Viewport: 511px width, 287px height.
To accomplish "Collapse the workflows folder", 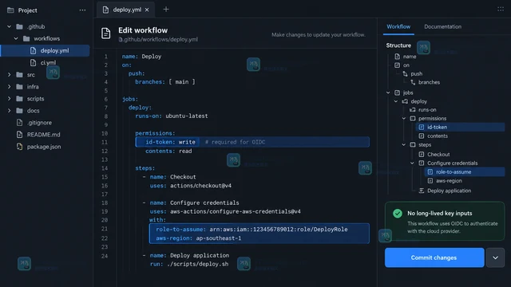I will [16, 38].
